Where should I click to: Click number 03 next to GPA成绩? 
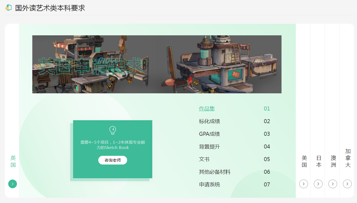[267, 134]
